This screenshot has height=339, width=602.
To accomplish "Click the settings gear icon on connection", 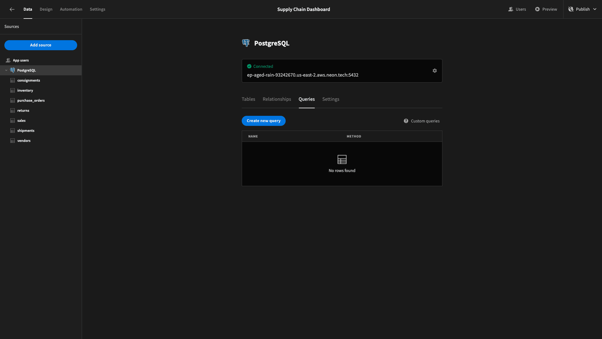I will coord(435,71).
